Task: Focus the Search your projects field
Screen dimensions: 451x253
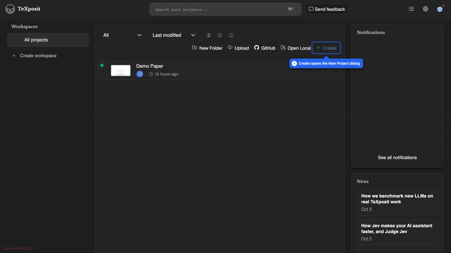Action: tap(225, 9)
